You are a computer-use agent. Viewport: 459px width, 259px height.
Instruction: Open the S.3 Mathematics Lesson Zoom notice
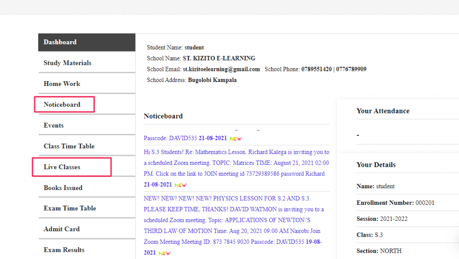[x=236, y=163]
